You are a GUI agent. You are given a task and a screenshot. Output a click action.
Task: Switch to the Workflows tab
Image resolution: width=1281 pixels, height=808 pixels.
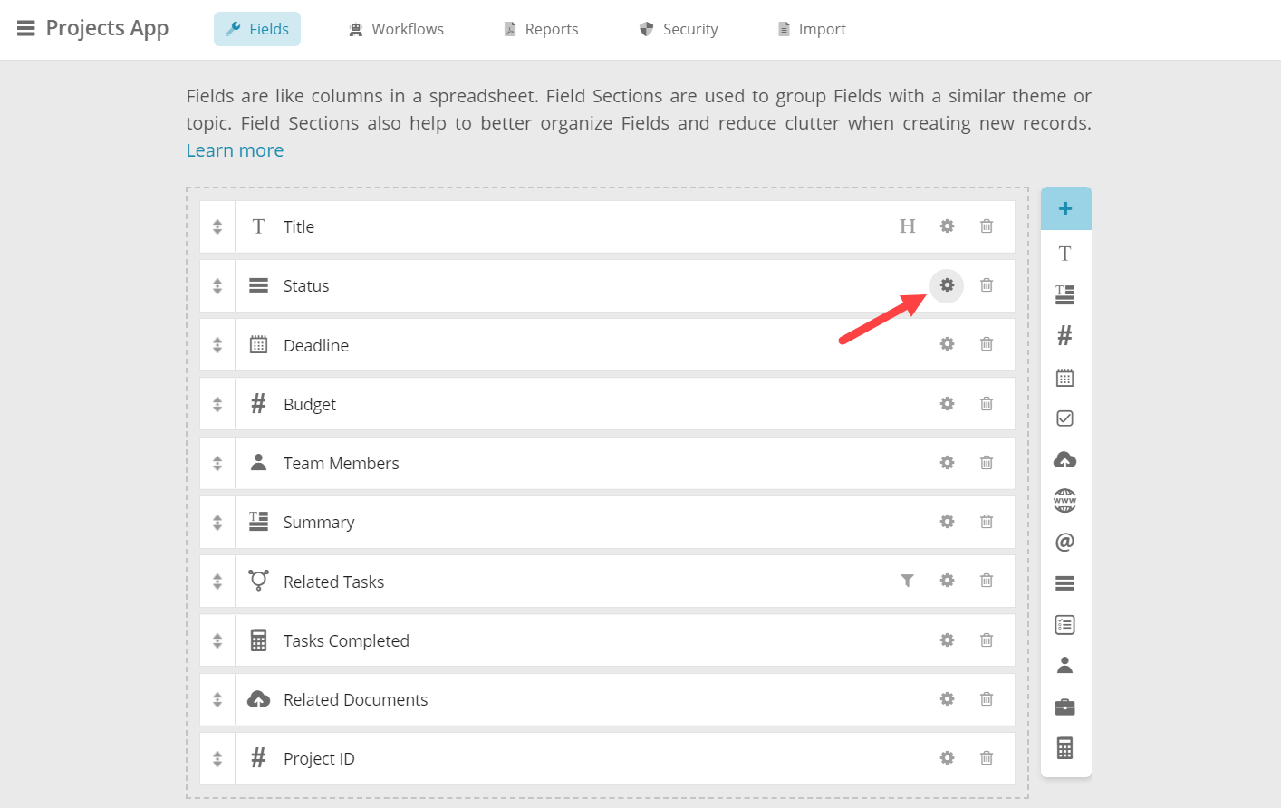point(397,29)
